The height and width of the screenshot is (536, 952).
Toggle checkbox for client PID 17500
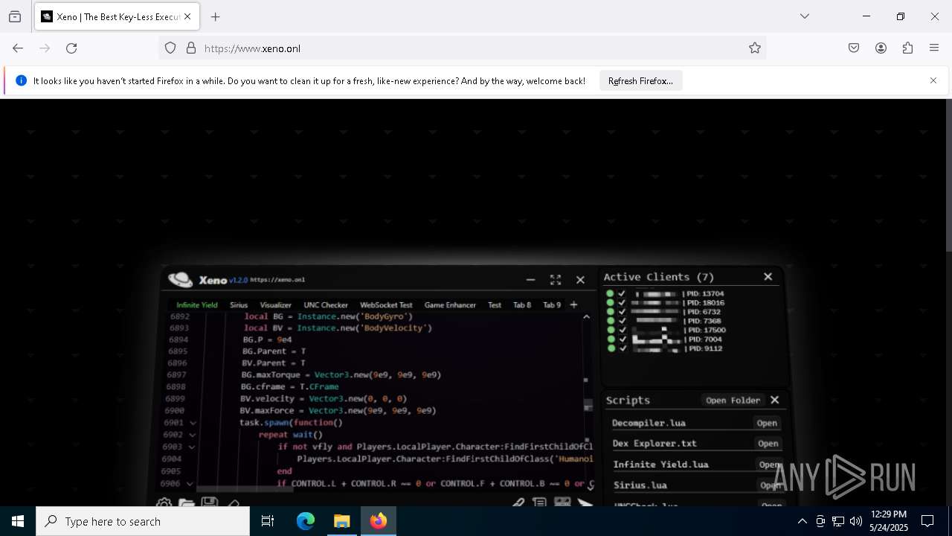[622, 330]
